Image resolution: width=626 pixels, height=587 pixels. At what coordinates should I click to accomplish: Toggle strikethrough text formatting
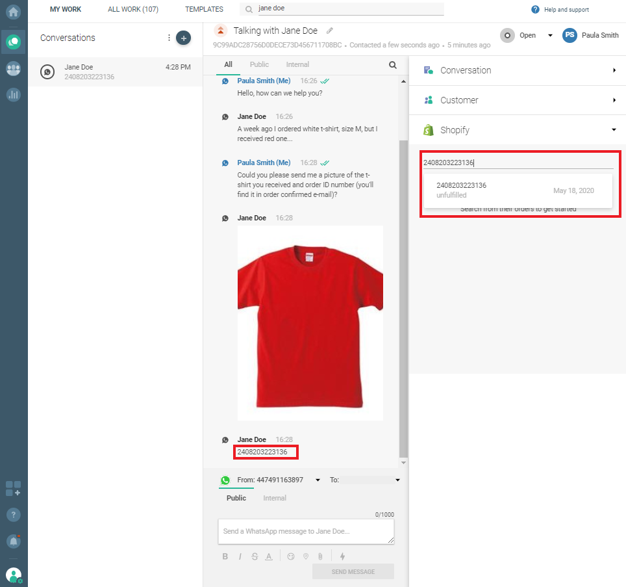pyautogui.click(x=254, y=556)
